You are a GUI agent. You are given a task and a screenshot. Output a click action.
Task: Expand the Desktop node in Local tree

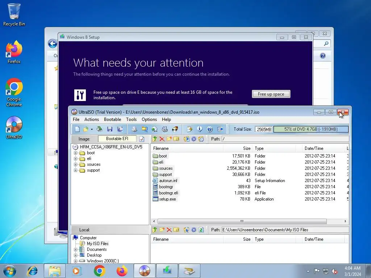pyautogui.click(x=75, y=255)
